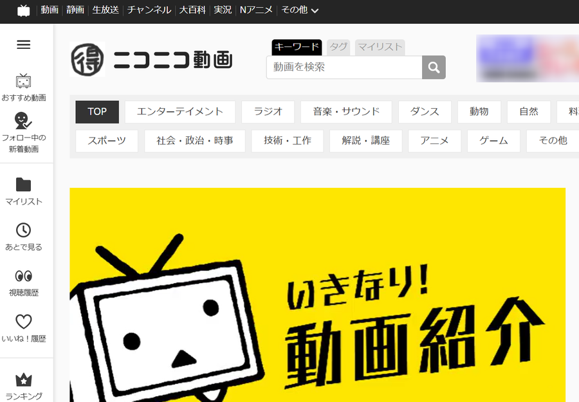Image resolution: width=579 pixels, height=402 pixels.
Task: Open 実況 in the top navigation bar
Action: pyautogui.click(x=223, y=10)
